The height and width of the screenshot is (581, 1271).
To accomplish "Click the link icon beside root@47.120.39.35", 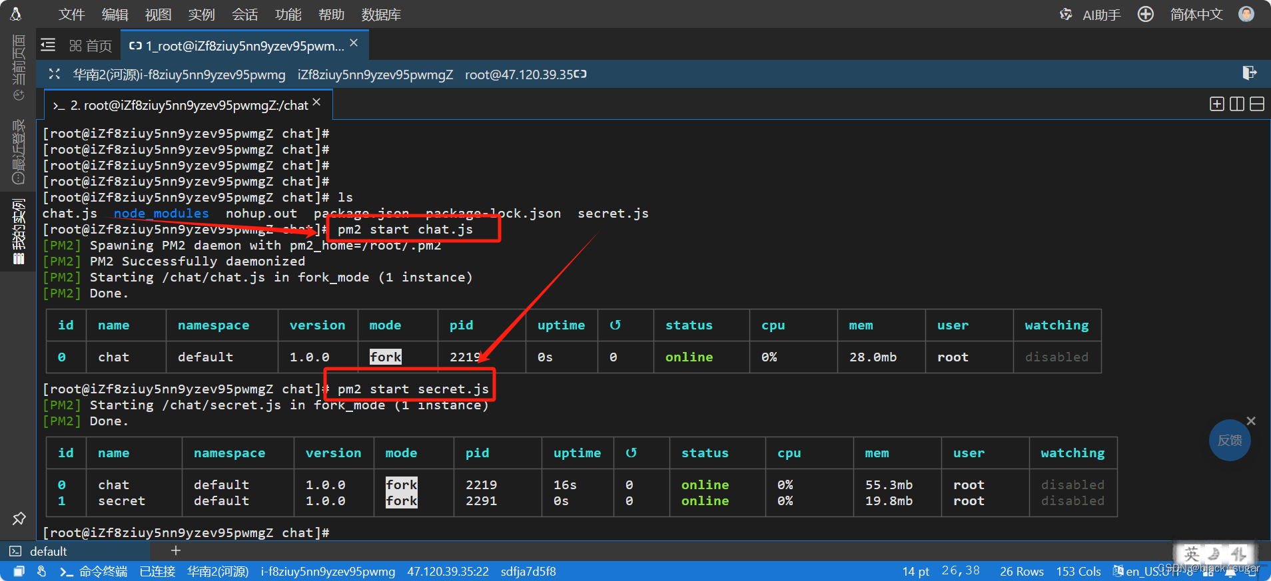I will click(x=580, y=74).
